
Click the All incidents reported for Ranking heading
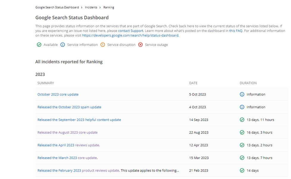(69, 62)
